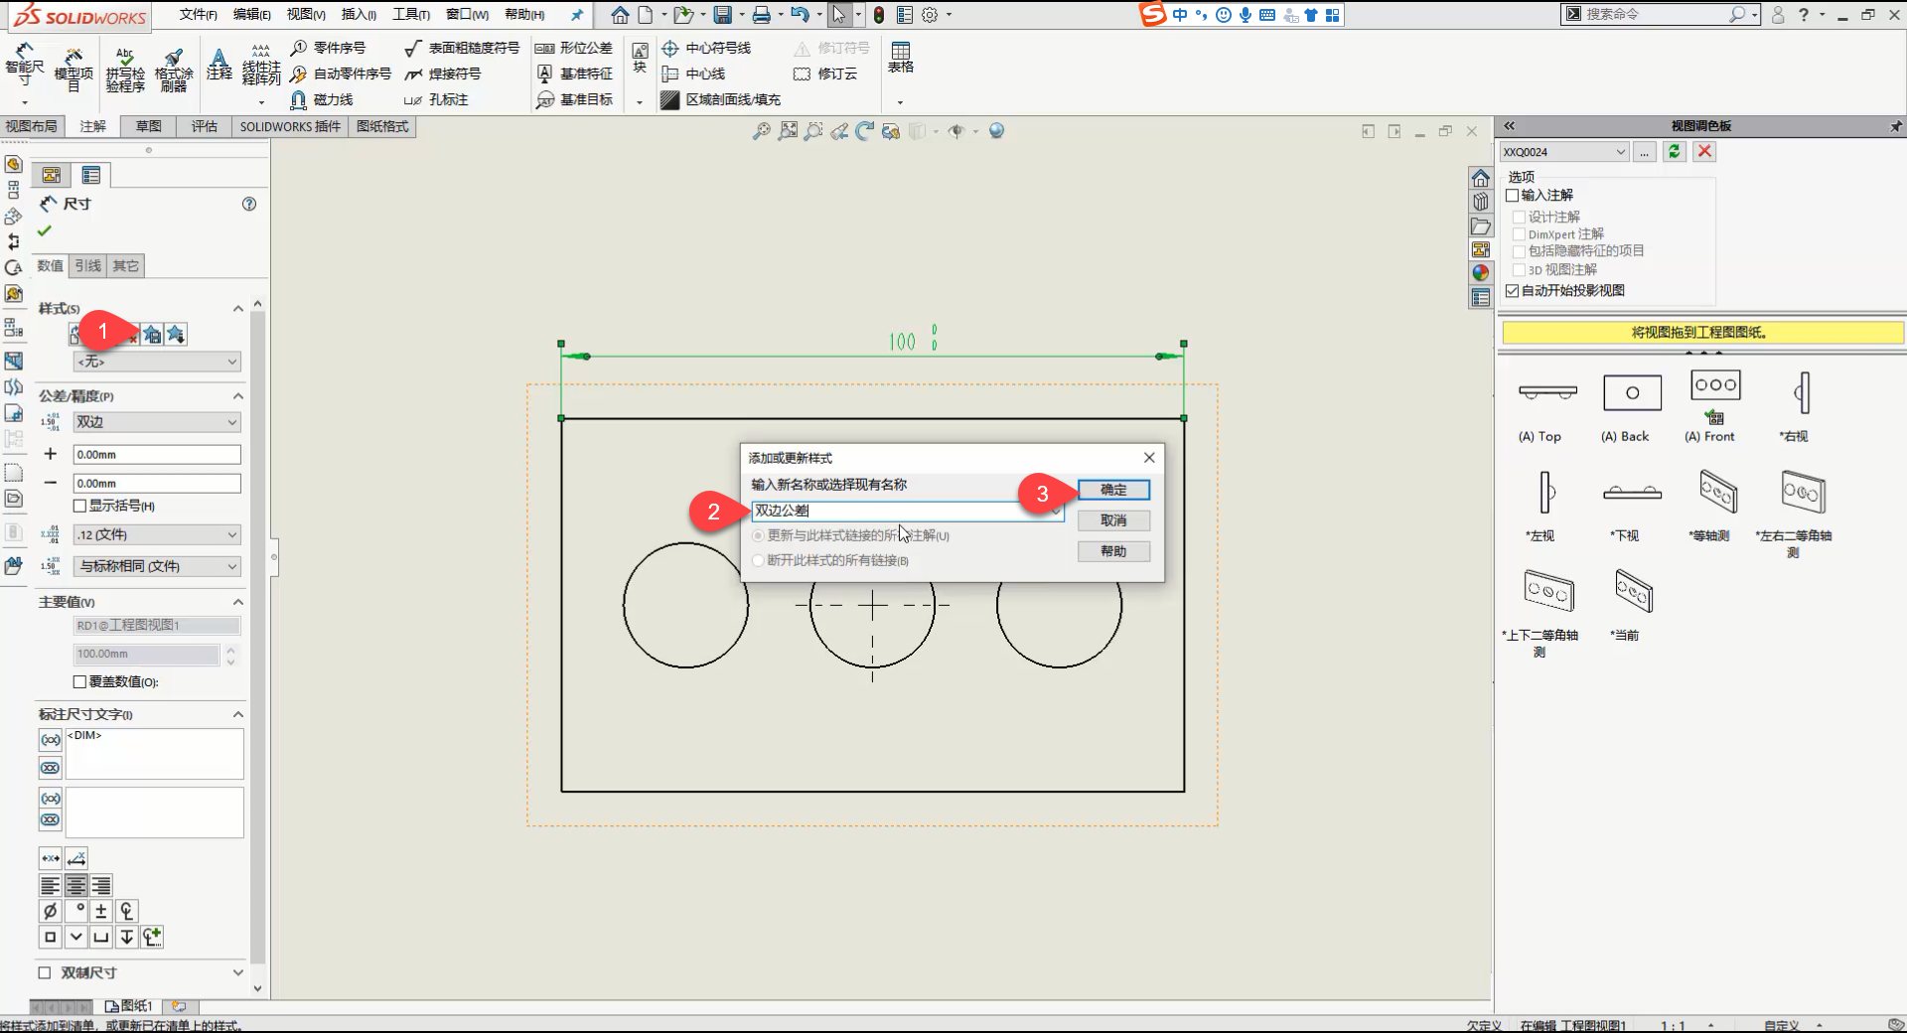Open dimension PropertyManager help
The width and height of the screenshot is (1907, 1033).
pyautogui.click(x=249, y=204)
